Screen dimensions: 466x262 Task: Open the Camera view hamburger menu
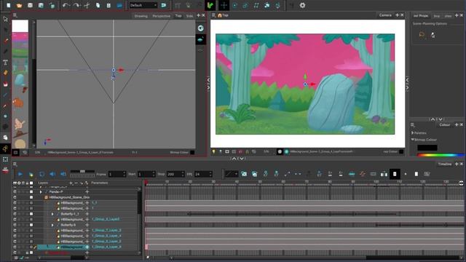click(x=213, y=15)
